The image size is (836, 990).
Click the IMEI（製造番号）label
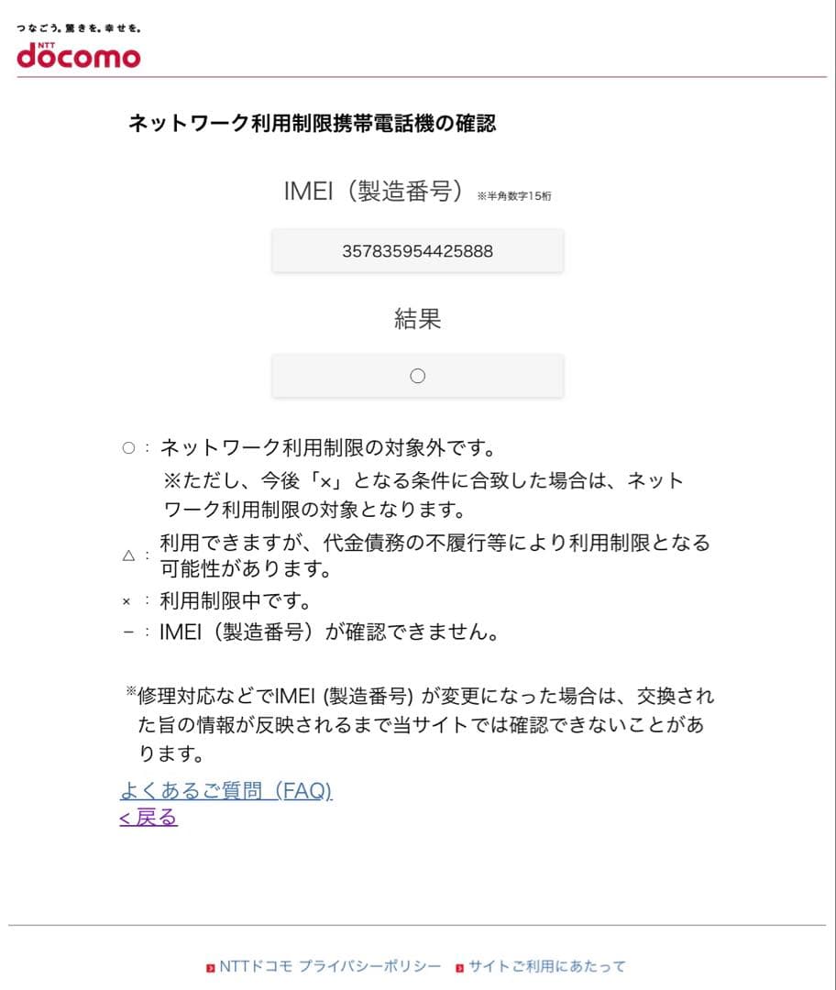tap(375, 191)
